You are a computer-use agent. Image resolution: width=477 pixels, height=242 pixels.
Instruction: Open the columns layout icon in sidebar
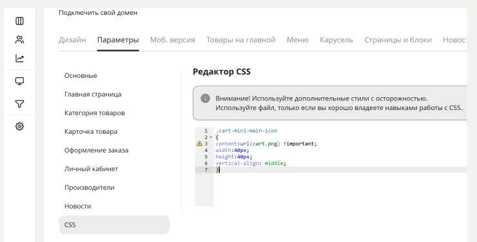click(19, 21)
